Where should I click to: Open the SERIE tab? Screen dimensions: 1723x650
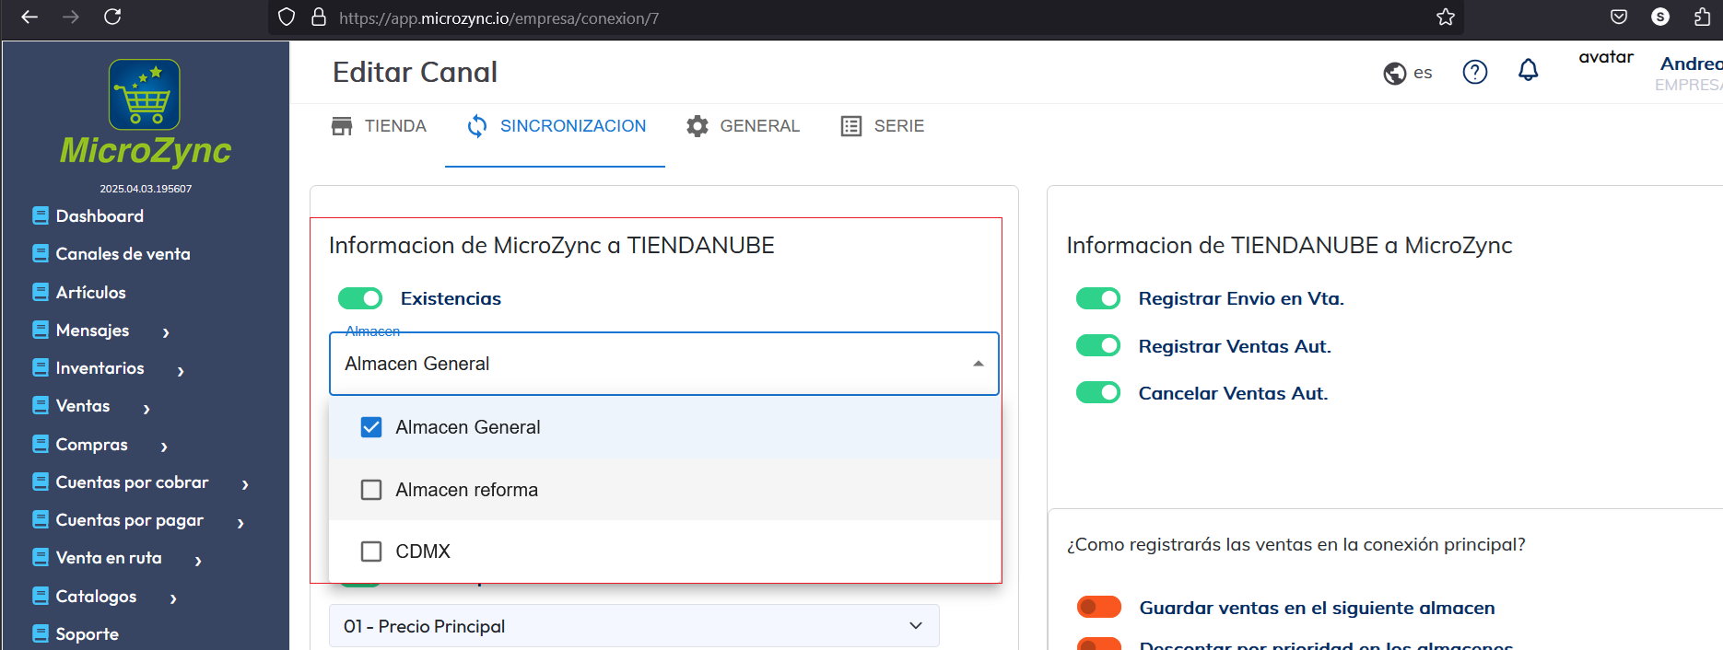(x=883, y=126)
